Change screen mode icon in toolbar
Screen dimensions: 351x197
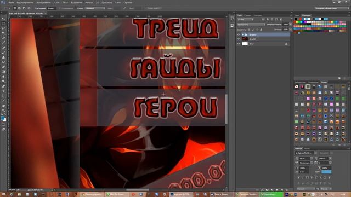(3, 129)
